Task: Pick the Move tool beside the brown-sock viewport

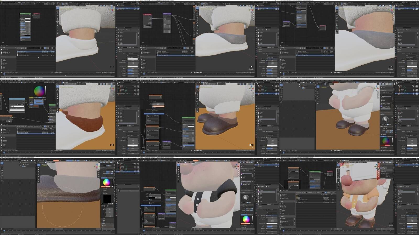Action: (x=58, y=91)
